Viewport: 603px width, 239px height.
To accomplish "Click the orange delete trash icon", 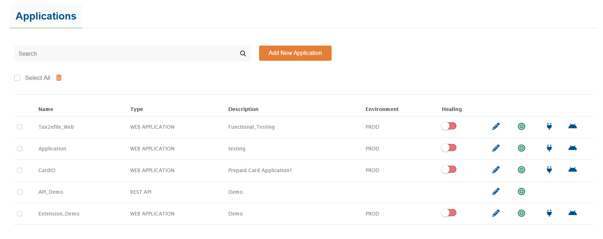I will (x=59, y=78).
